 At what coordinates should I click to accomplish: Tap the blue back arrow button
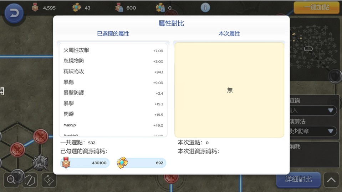point(14,14)
